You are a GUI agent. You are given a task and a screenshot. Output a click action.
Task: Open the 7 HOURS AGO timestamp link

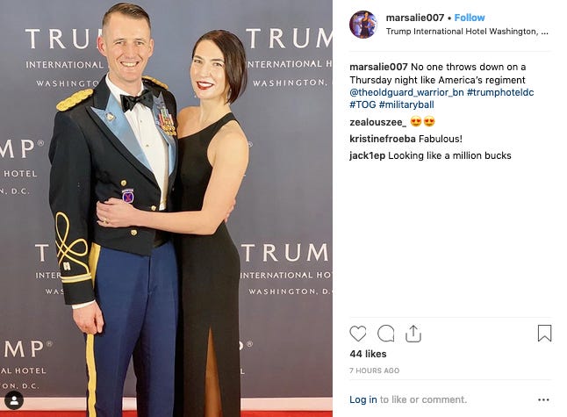(x=374, y=370)
